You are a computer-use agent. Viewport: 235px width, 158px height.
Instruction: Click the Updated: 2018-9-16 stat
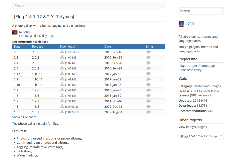[193, 100]
